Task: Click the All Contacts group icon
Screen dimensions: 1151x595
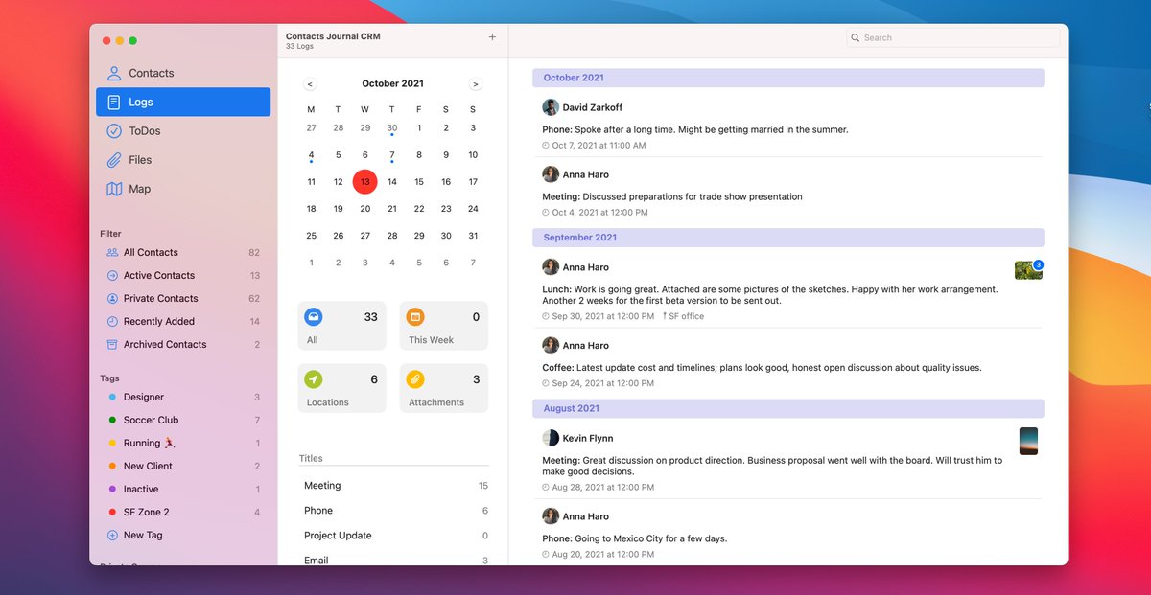Action: click(x=112, y=252)
